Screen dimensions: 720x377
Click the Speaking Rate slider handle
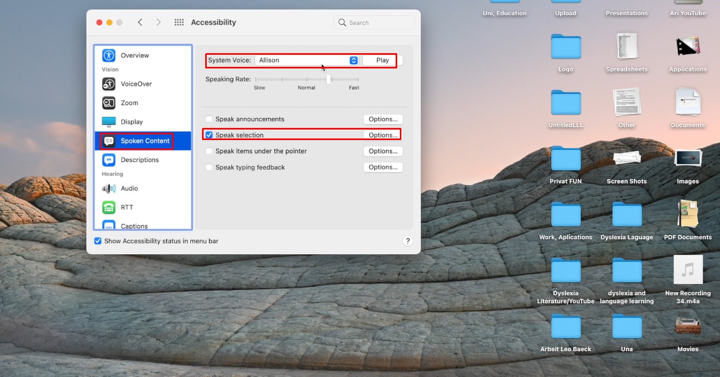tap(328, 79)
